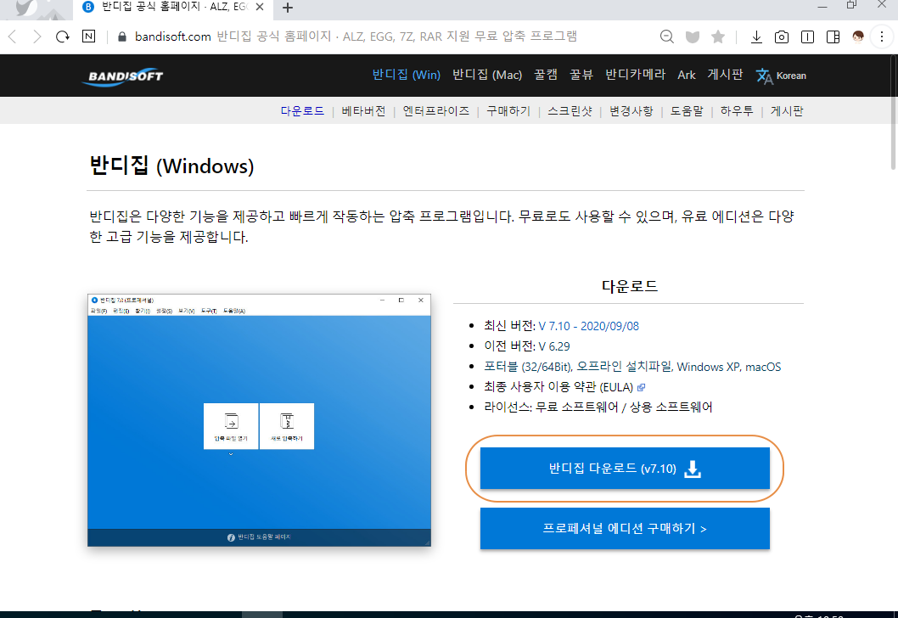Click the camera screen capture icon
Screen dimensions: 898x618
click(781, 37)
